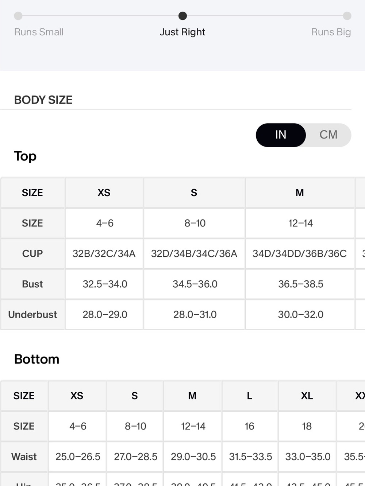
Task: Click the Runs Small label
Action: 39,32
